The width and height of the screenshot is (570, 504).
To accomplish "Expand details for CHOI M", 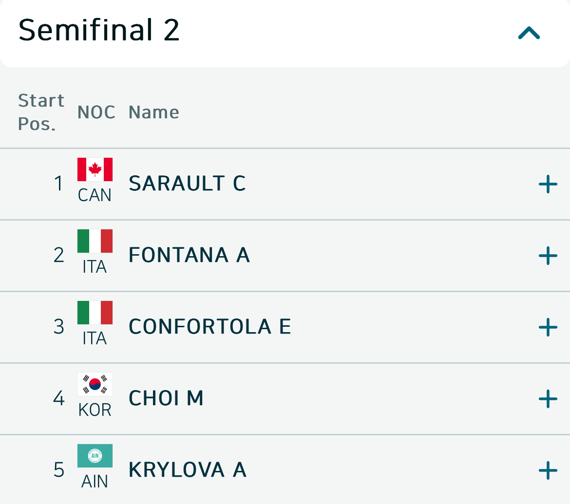I will 548,399.
